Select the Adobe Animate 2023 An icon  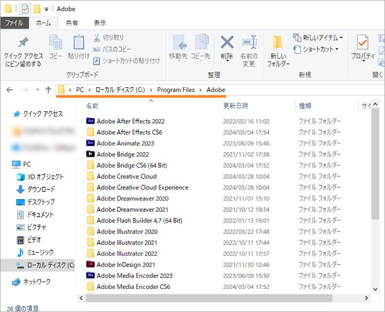(90, 143)
